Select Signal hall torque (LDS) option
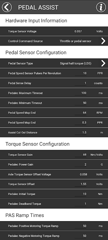The width and height of the screenshot is (108, 240). tap(75, 63)
